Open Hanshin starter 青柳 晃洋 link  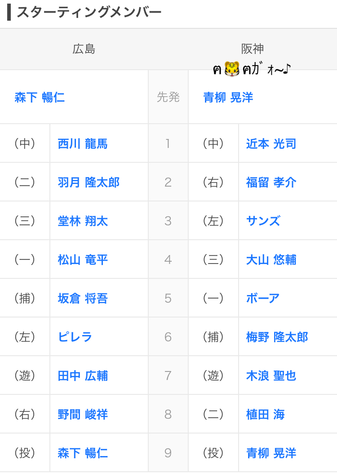tap(228, 97)
